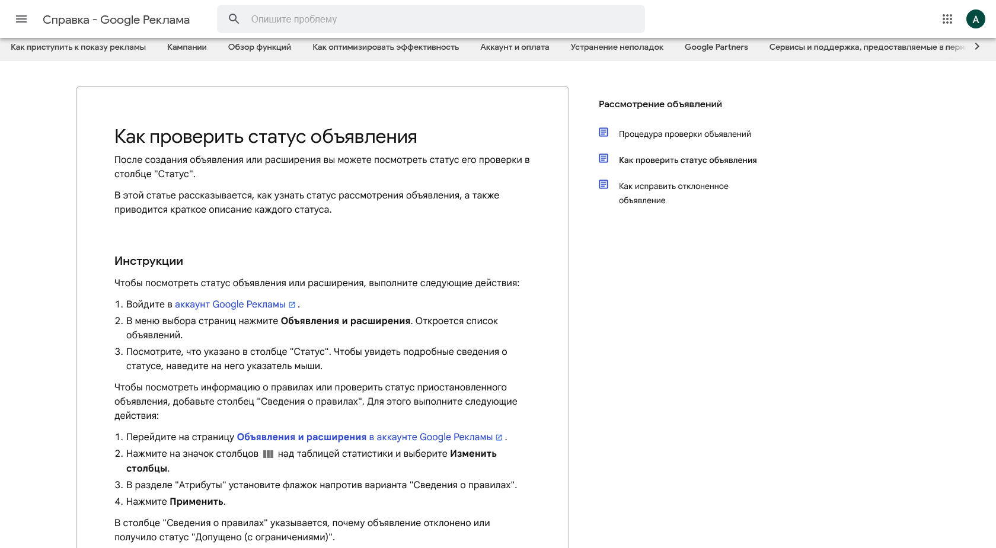The image size is (996, 548).
Task: Open 'Сервисы и поддержка' tab
Action: tap(867, 47)
